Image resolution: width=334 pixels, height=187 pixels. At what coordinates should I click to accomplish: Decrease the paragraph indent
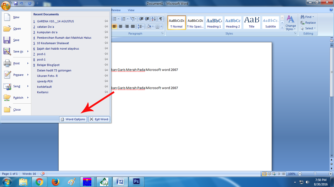[x=141, y=19]
